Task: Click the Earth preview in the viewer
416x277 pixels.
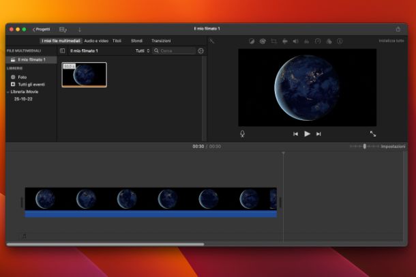Action: [x=307, y=87]
